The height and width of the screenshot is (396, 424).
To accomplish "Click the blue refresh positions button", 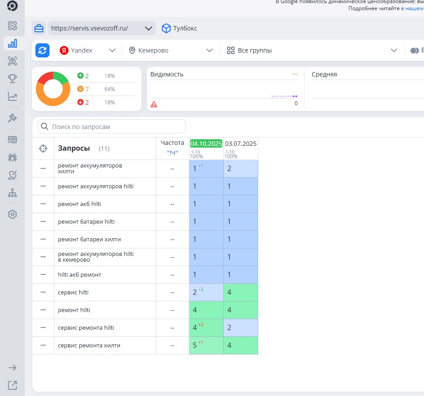I will [x=42, y=50].
